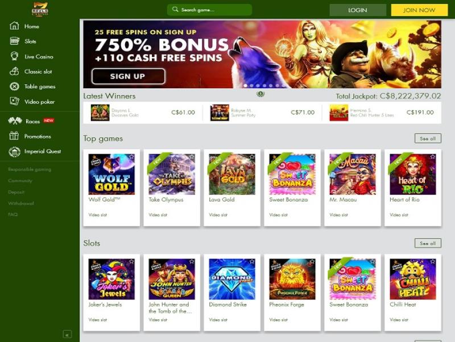
Task: Click the Imperial Quest emblem icon
Action: [x=15, y=151]
